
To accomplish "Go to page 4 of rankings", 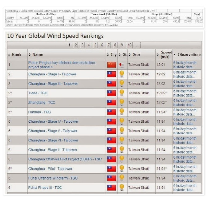I will [x=89, y=45].
